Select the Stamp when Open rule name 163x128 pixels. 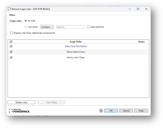[76, 57]
